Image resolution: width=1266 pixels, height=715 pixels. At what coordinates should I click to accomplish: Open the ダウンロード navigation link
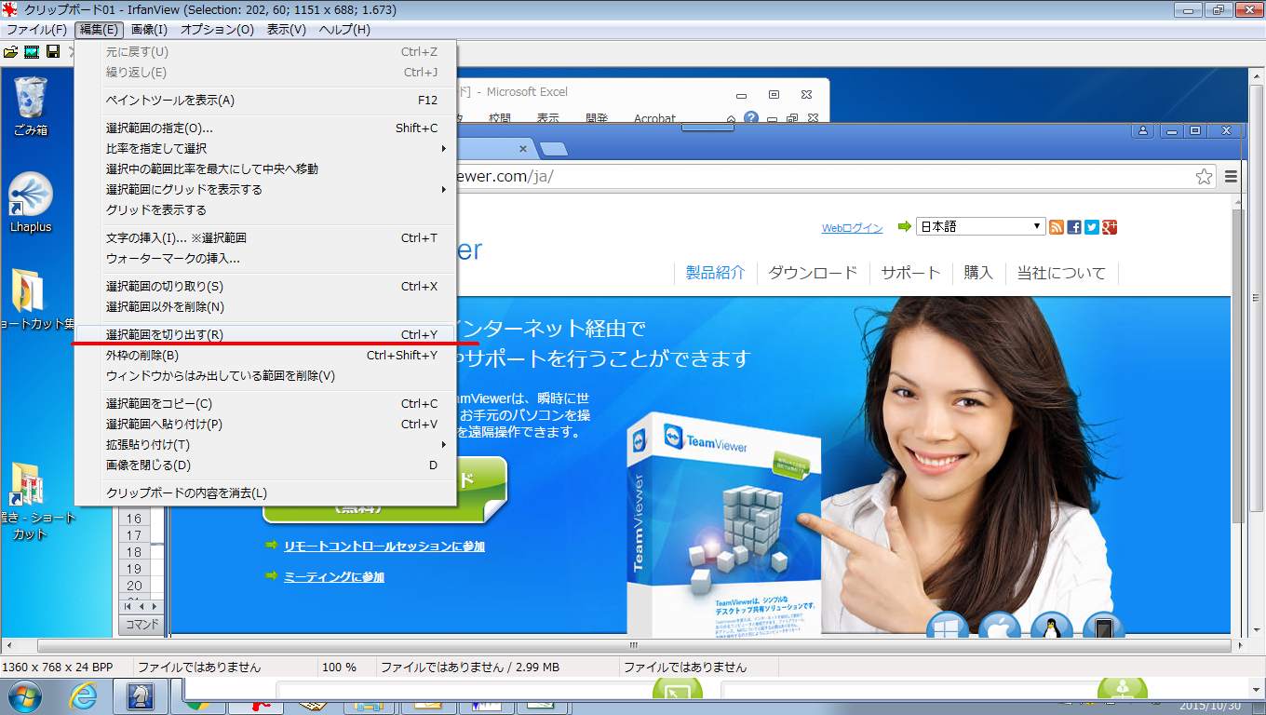tap(813, 273)
